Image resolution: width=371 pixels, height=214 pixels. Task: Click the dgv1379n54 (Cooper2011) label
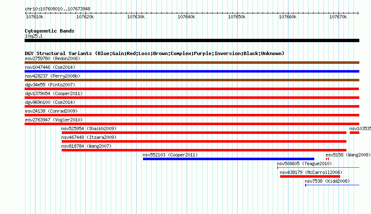[x=54, y=93]
